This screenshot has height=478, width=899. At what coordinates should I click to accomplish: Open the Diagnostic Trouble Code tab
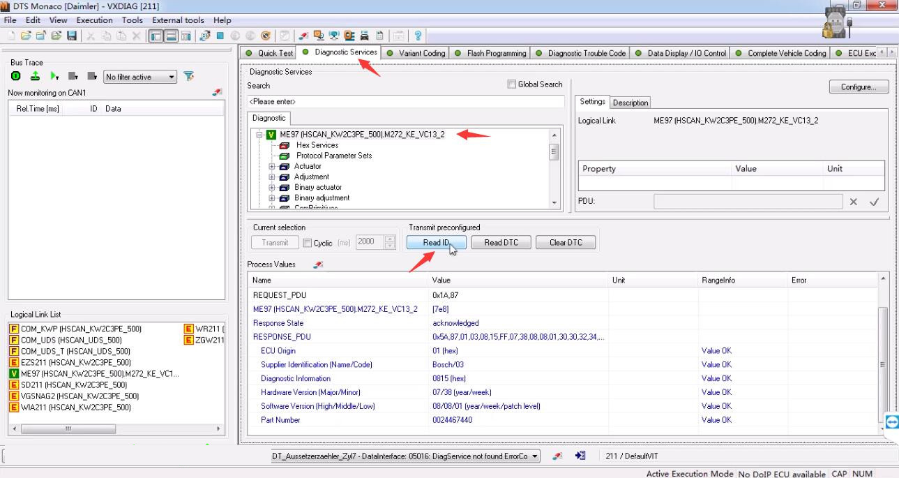click(x=582, y=53)
